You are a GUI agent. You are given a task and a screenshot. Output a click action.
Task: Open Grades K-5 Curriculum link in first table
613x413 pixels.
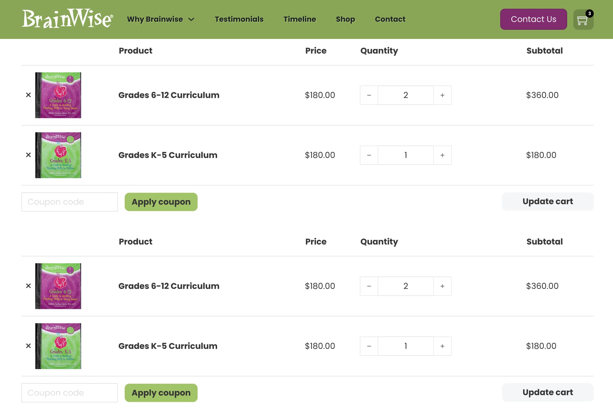coord(168,155)
